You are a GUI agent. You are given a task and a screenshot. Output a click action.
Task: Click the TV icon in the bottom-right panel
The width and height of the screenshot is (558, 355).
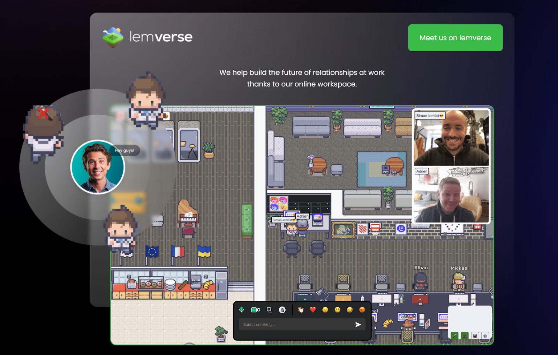click(475, 335)
